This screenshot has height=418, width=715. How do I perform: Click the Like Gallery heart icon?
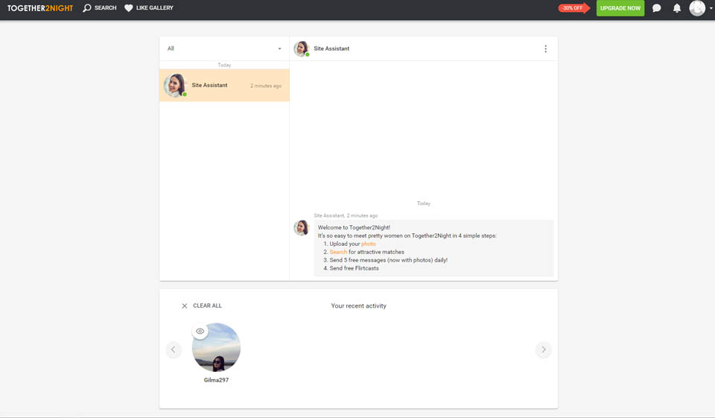(129, 8)
